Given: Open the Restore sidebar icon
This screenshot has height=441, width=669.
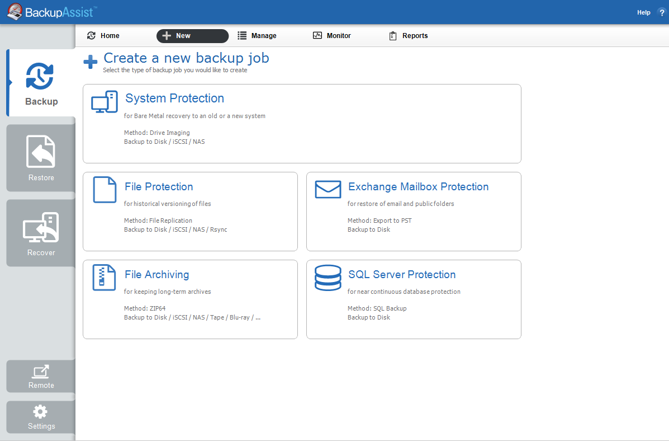Looking at the screenshot, I should pyautogui.click(x=41, y=151).
